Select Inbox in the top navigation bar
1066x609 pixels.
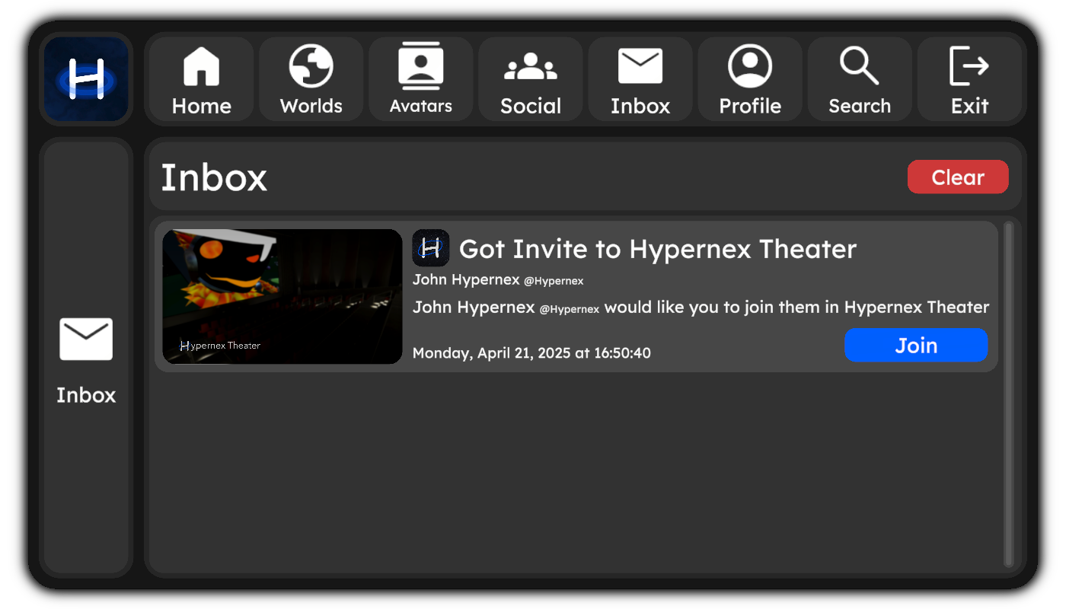(x=640, y=79)
